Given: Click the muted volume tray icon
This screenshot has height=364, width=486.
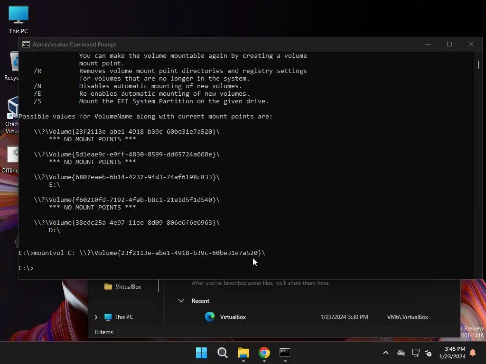Looking at the screenshot, I should coord(429,353).
